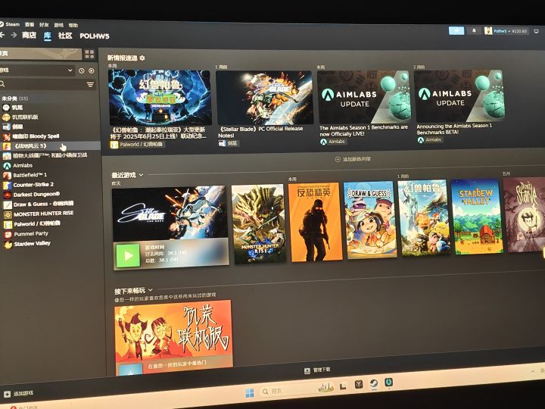The image size is (545, 409).
Task: Open the 游戏 menu
Action: tap(59, 25)
